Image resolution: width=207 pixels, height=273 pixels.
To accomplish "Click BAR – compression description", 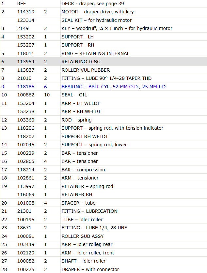I will click(x=83, y=170).
